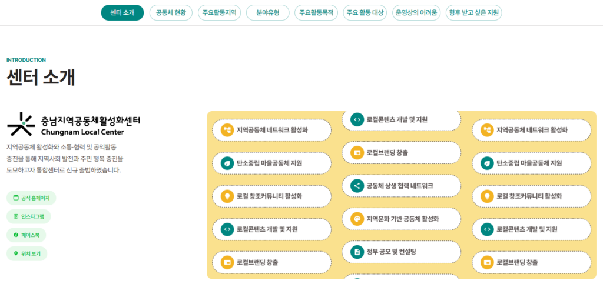This screenshot has height=294, width=603.
Task: Switch to the 공동체 현황 tab
Action: 171,12
